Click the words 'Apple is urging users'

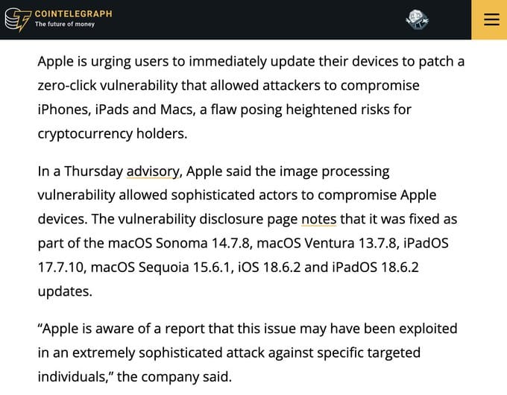point(101,62)
